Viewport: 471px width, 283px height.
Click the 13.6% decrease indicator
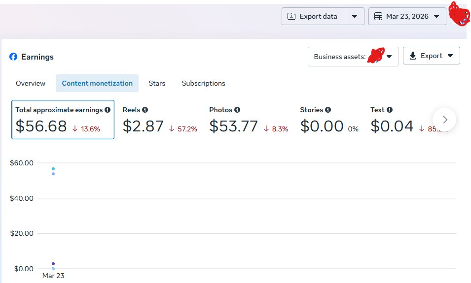point(86,129)
